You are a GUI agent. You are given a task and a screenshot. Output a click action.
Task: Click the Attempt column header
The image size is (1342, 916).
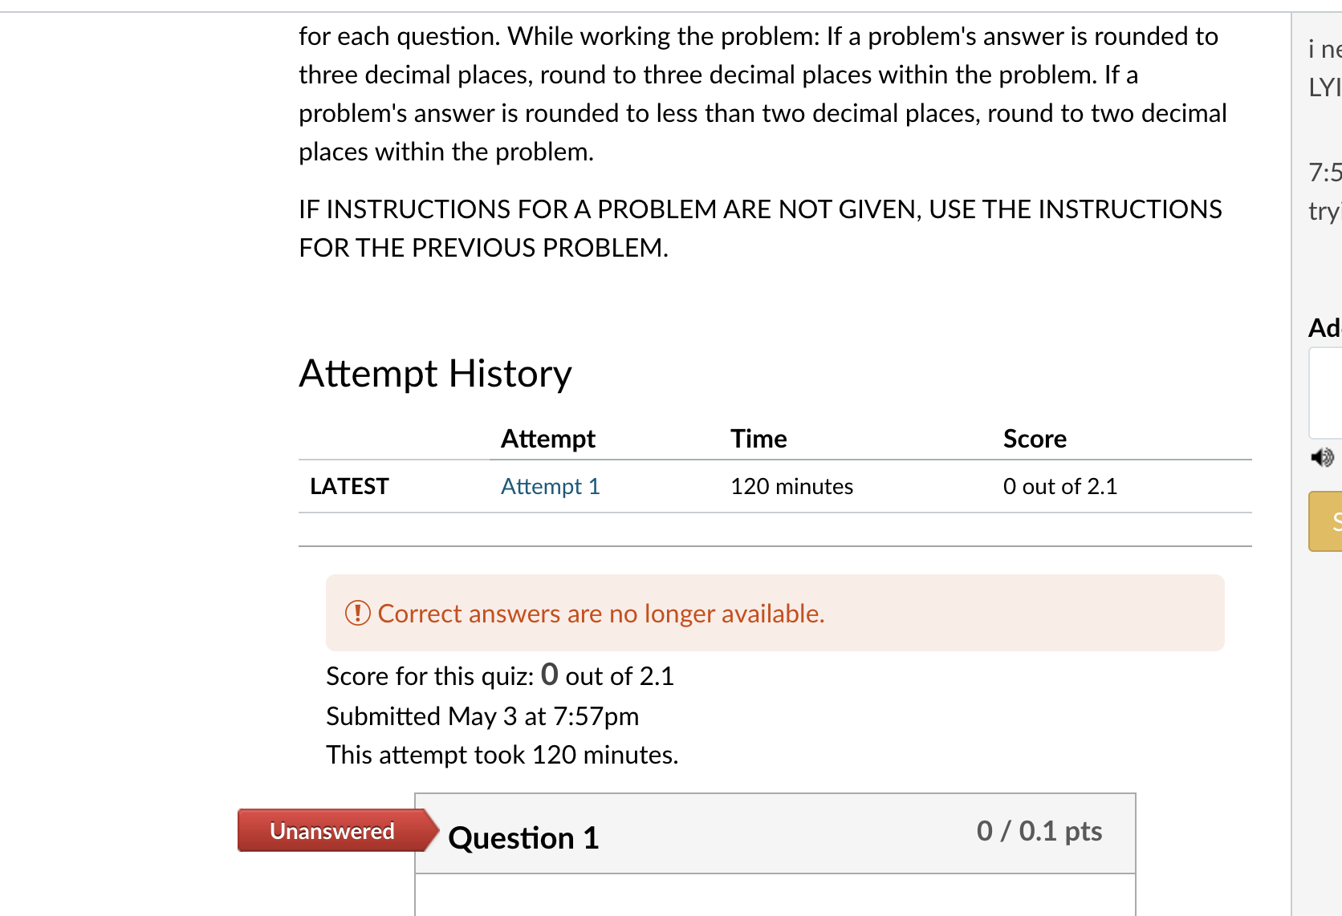pyautogui.click(x=548, y=439)
